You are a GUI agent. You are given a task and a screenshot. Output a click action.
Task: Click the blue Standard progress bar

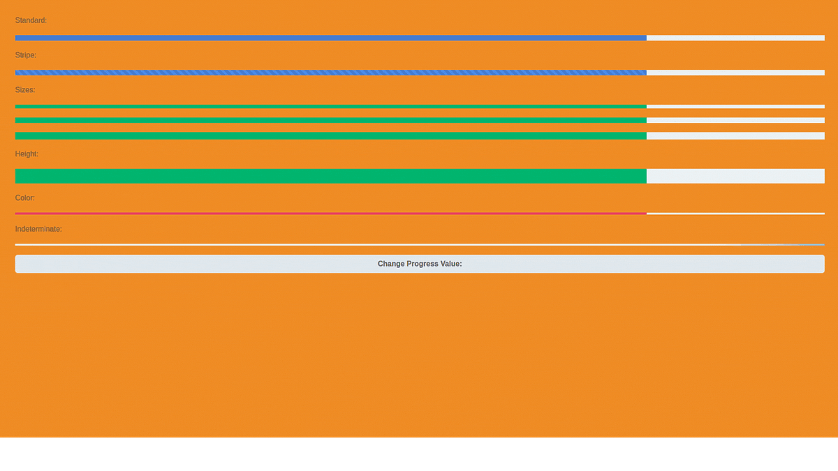click(328, 38)
